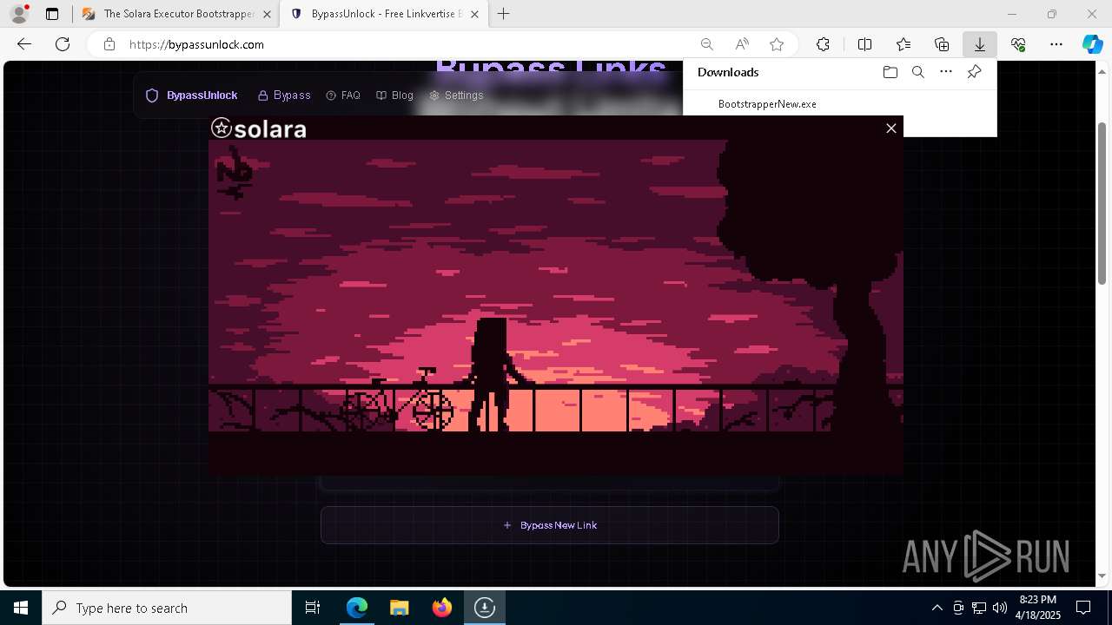Click the address bar URL field

(x=408, y=44)
